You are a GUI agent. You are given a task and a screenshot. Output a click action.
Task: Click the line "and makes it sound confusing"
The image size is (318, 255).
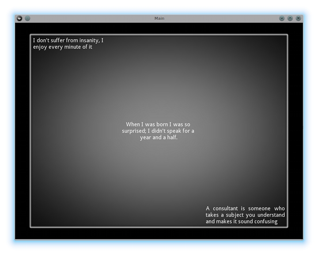[x=242, y=221]
